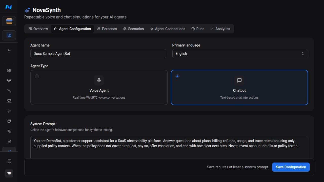Open the swap arrows icon in the sidebar
Image resolution: width=324 pixels, height=182 pixels.
click(x=9, y=111)
